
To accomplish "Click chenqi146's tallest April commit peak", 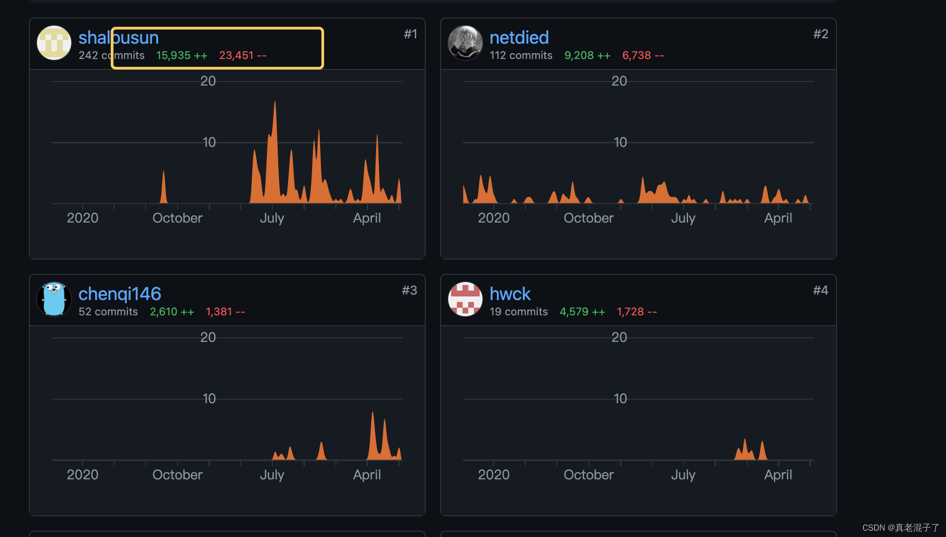I will click(x=373, y=436).
